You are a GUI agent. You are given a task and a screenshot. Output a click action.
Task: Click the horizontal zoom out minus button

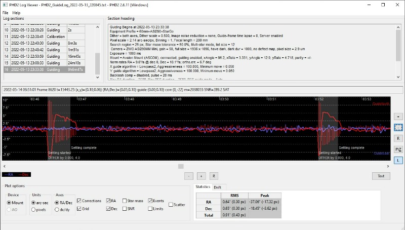189,176
